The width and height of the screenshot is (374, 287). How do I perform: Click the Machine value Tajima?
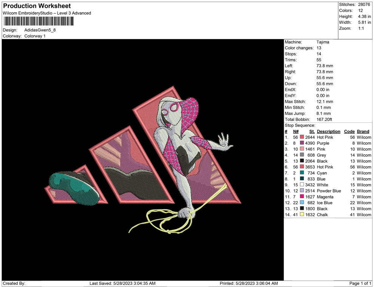[323, 42]
